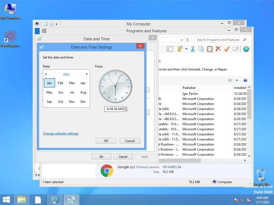Image resolution: width=274 pixels, height=205 pixels.
Task: Cancel the Date and Time Settings dialog
Action: click(x=130, y=141)
